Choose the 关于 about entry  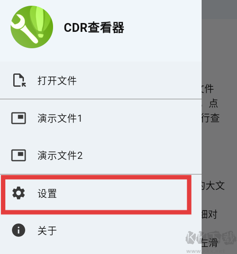pyautogui.click(x=101, y=230)
